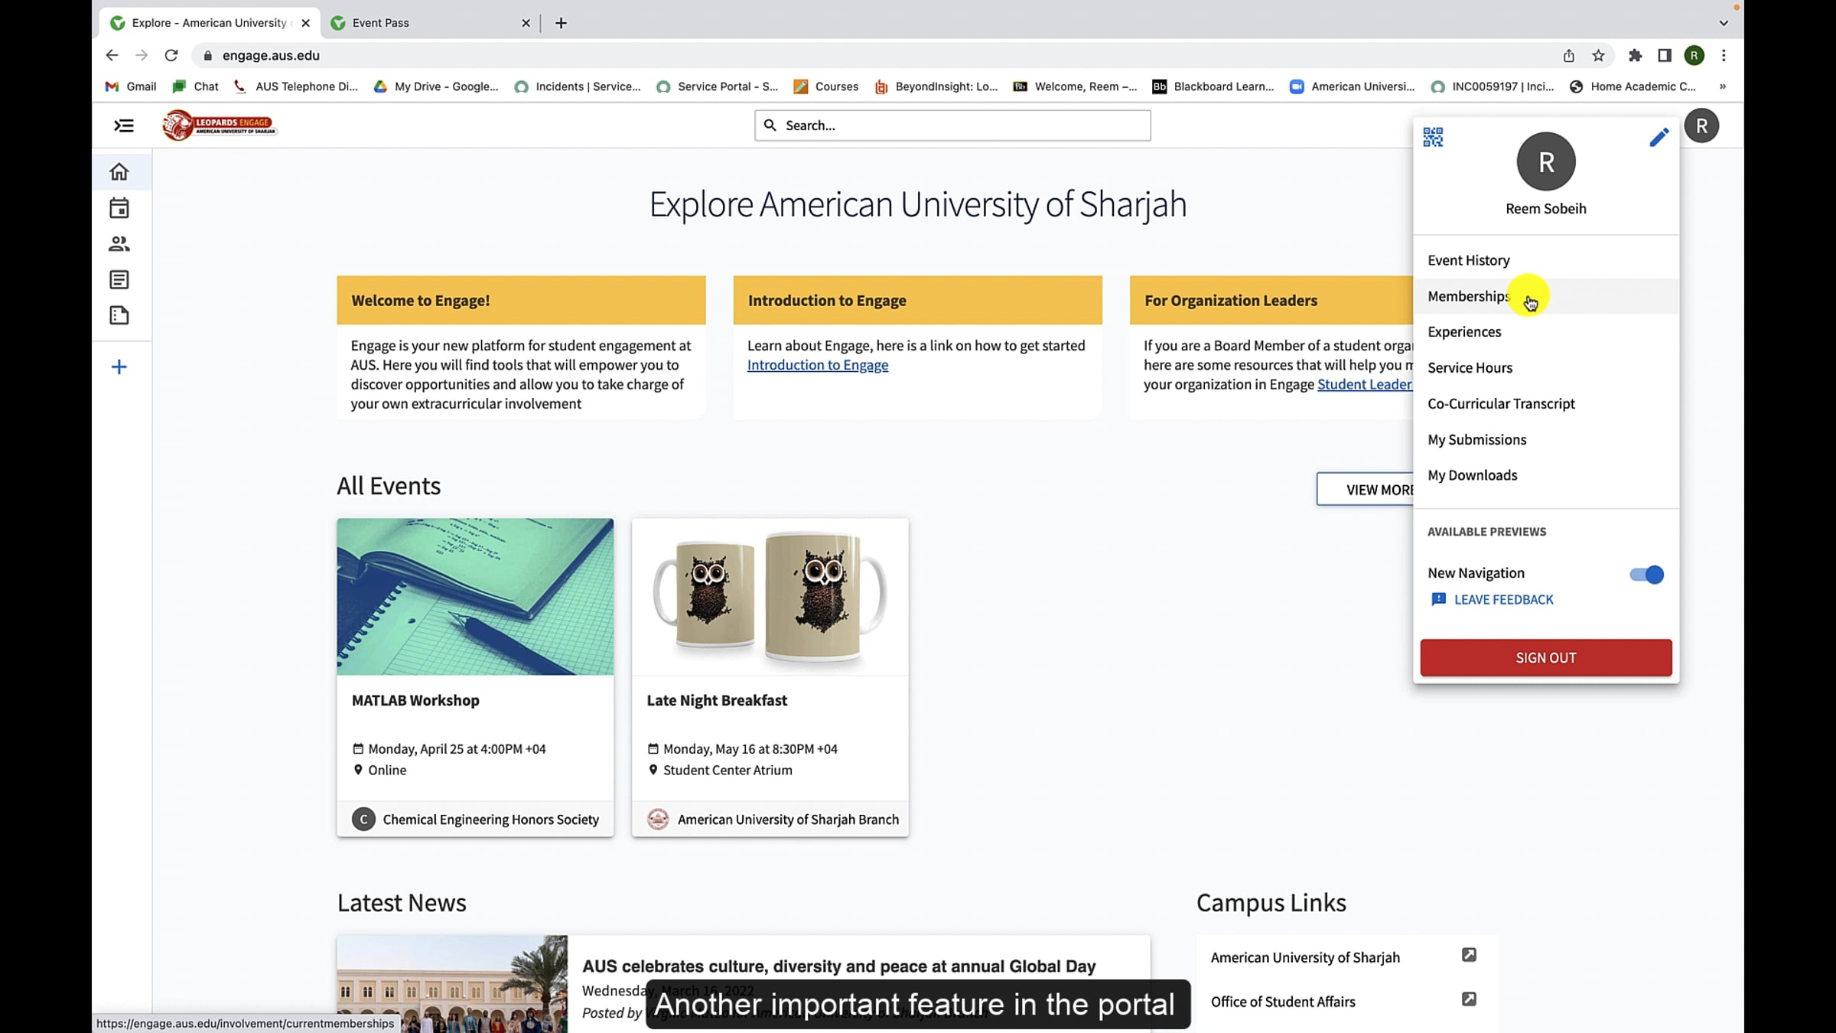Open the browser side panel icon
Screen dimensions: 1836x1033
click(x=1664, y=55)
